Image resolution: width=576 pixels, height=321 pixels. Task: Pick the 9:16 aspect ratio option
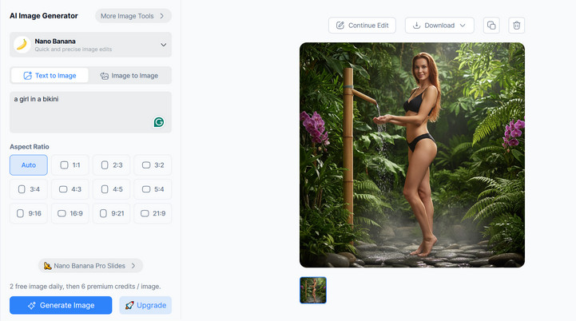(29, 213)
